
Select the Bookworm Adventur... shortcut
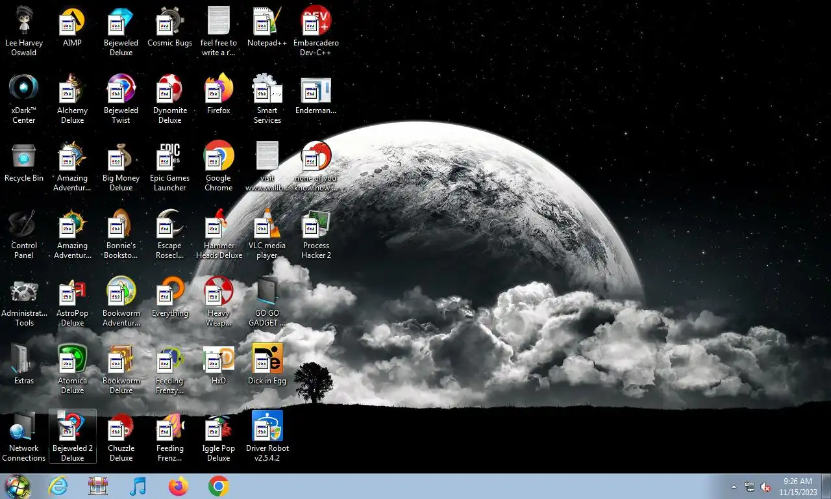(121, 301)
